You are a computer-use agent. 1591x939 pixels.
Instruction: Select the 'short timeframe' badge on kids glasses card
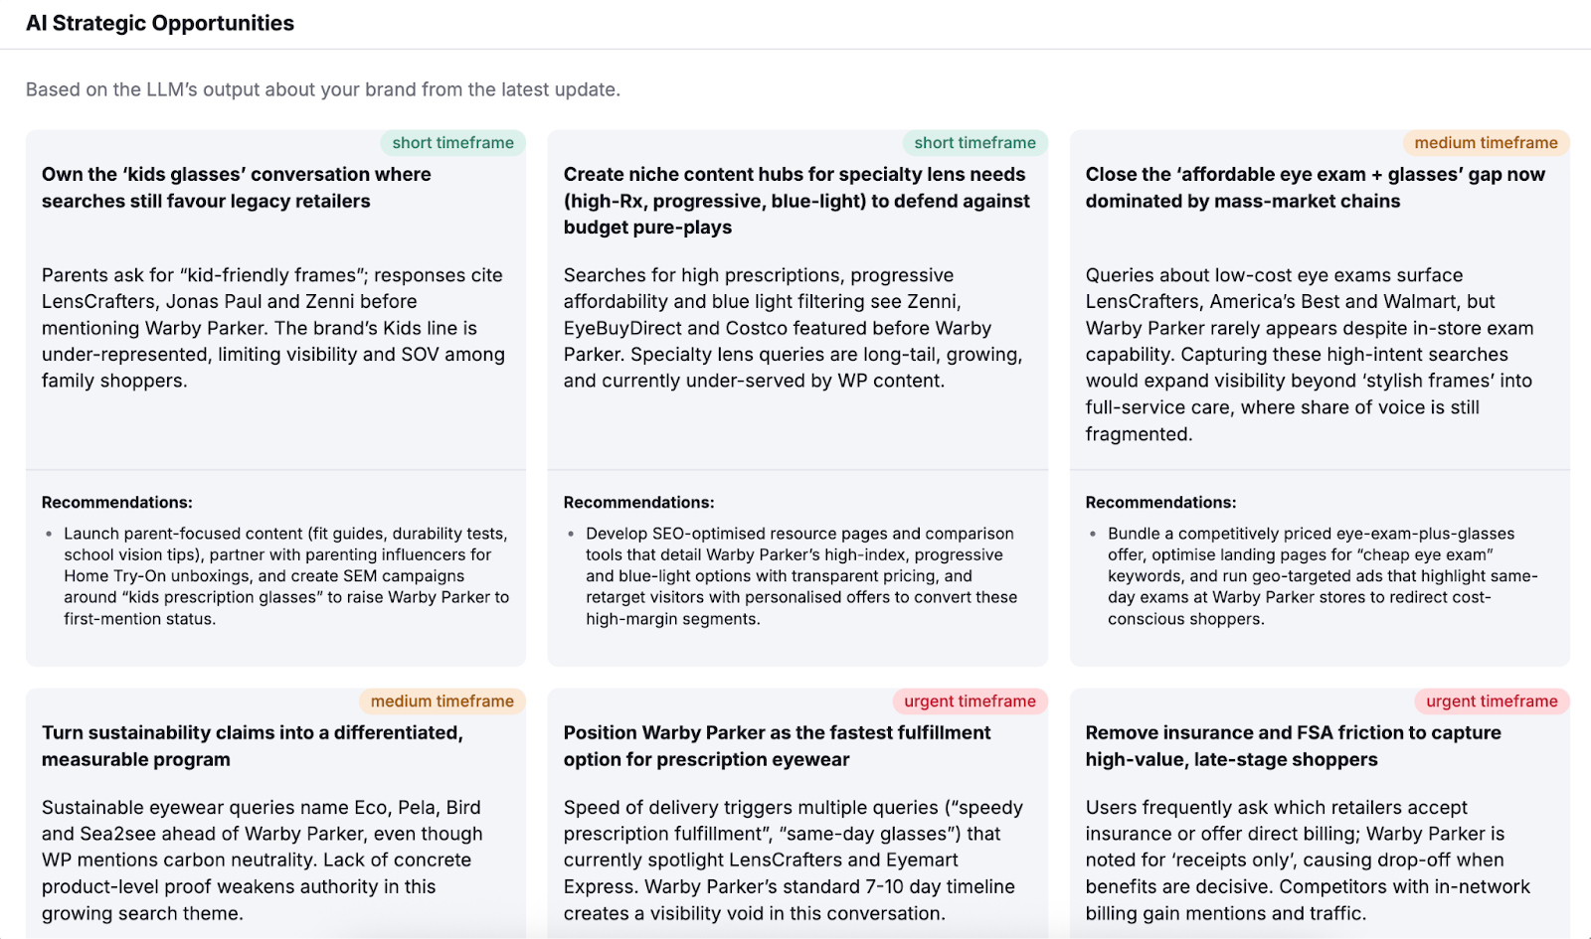coord(453,142)
